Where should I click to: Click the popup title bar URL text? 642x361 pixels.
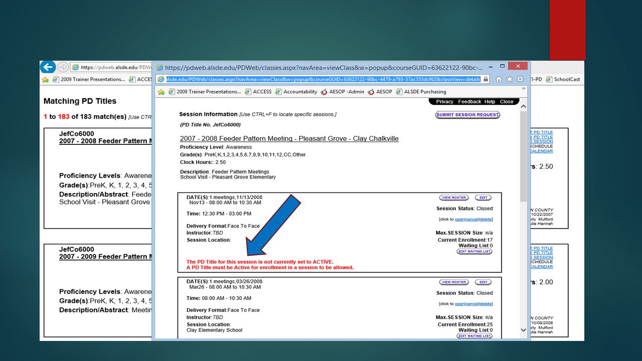pos(324,68)
